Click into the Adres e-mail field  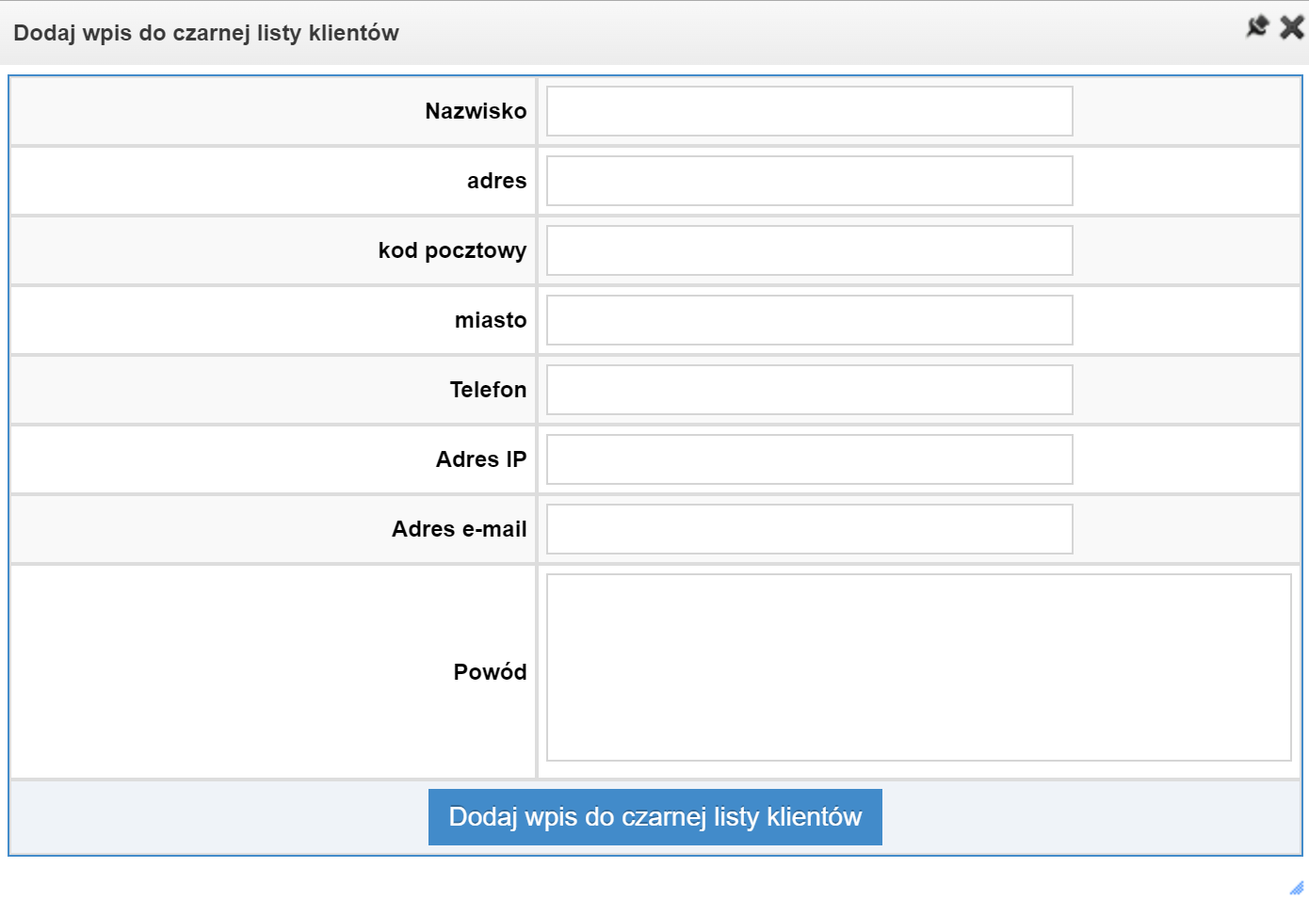(x=810, y=529)
